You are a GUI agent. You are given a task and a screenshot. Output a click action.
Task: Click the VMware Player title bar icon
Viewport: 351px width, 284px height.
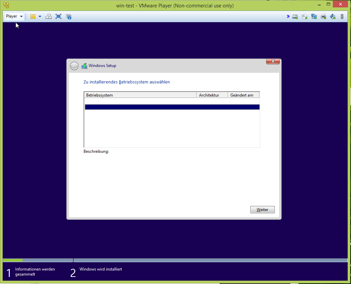pyautogui.click(x=6, y=5)
